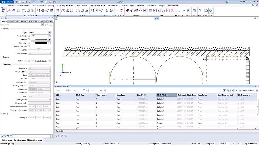Click the Excel export icon in Information Palette
This screenshot has height=145, width=259.
(232, 90)
